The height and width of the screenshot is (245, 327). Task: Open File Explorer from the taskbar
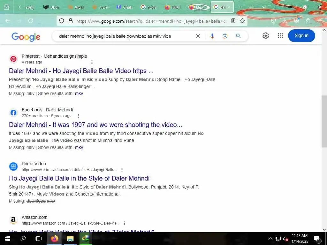coord(70,239)
